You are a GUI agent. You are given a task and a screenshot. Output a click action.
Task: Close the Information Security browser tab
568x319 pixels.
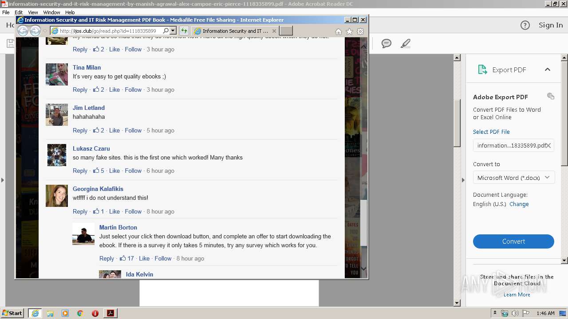coord(274,31)
